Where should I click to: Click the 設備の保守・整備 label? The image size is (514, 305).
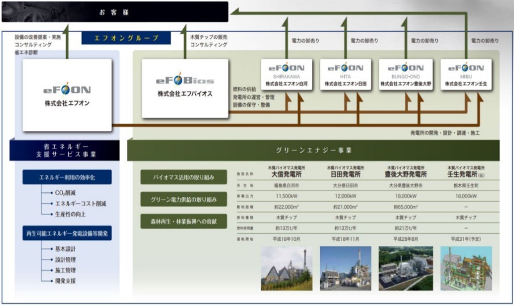click(252, 105)
